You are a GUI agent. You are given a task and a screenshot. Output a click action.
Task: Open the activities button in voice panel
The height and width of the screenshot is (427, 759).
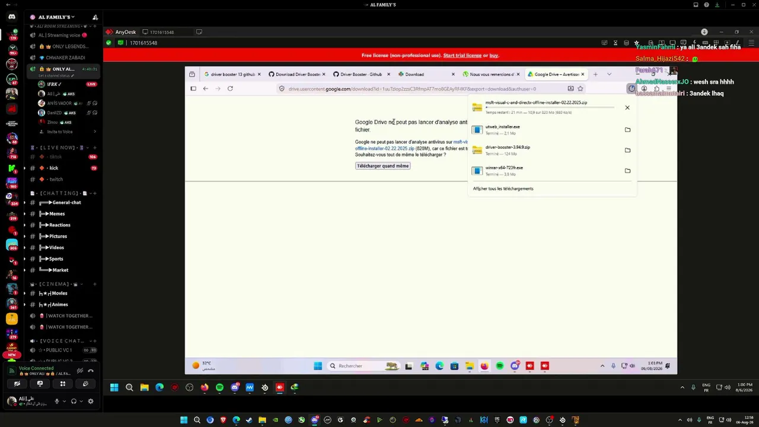pos(62,384)
